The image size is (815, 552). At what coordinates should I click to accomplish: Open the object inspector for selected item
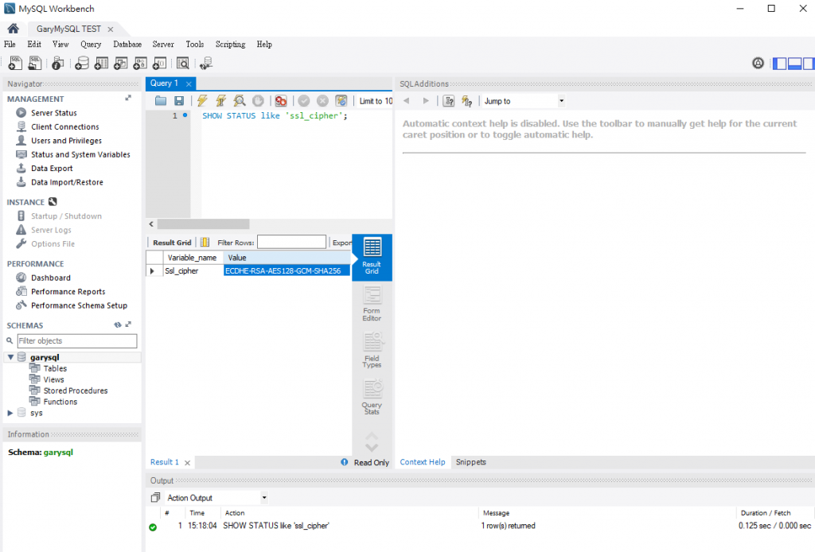pos(57,64)
